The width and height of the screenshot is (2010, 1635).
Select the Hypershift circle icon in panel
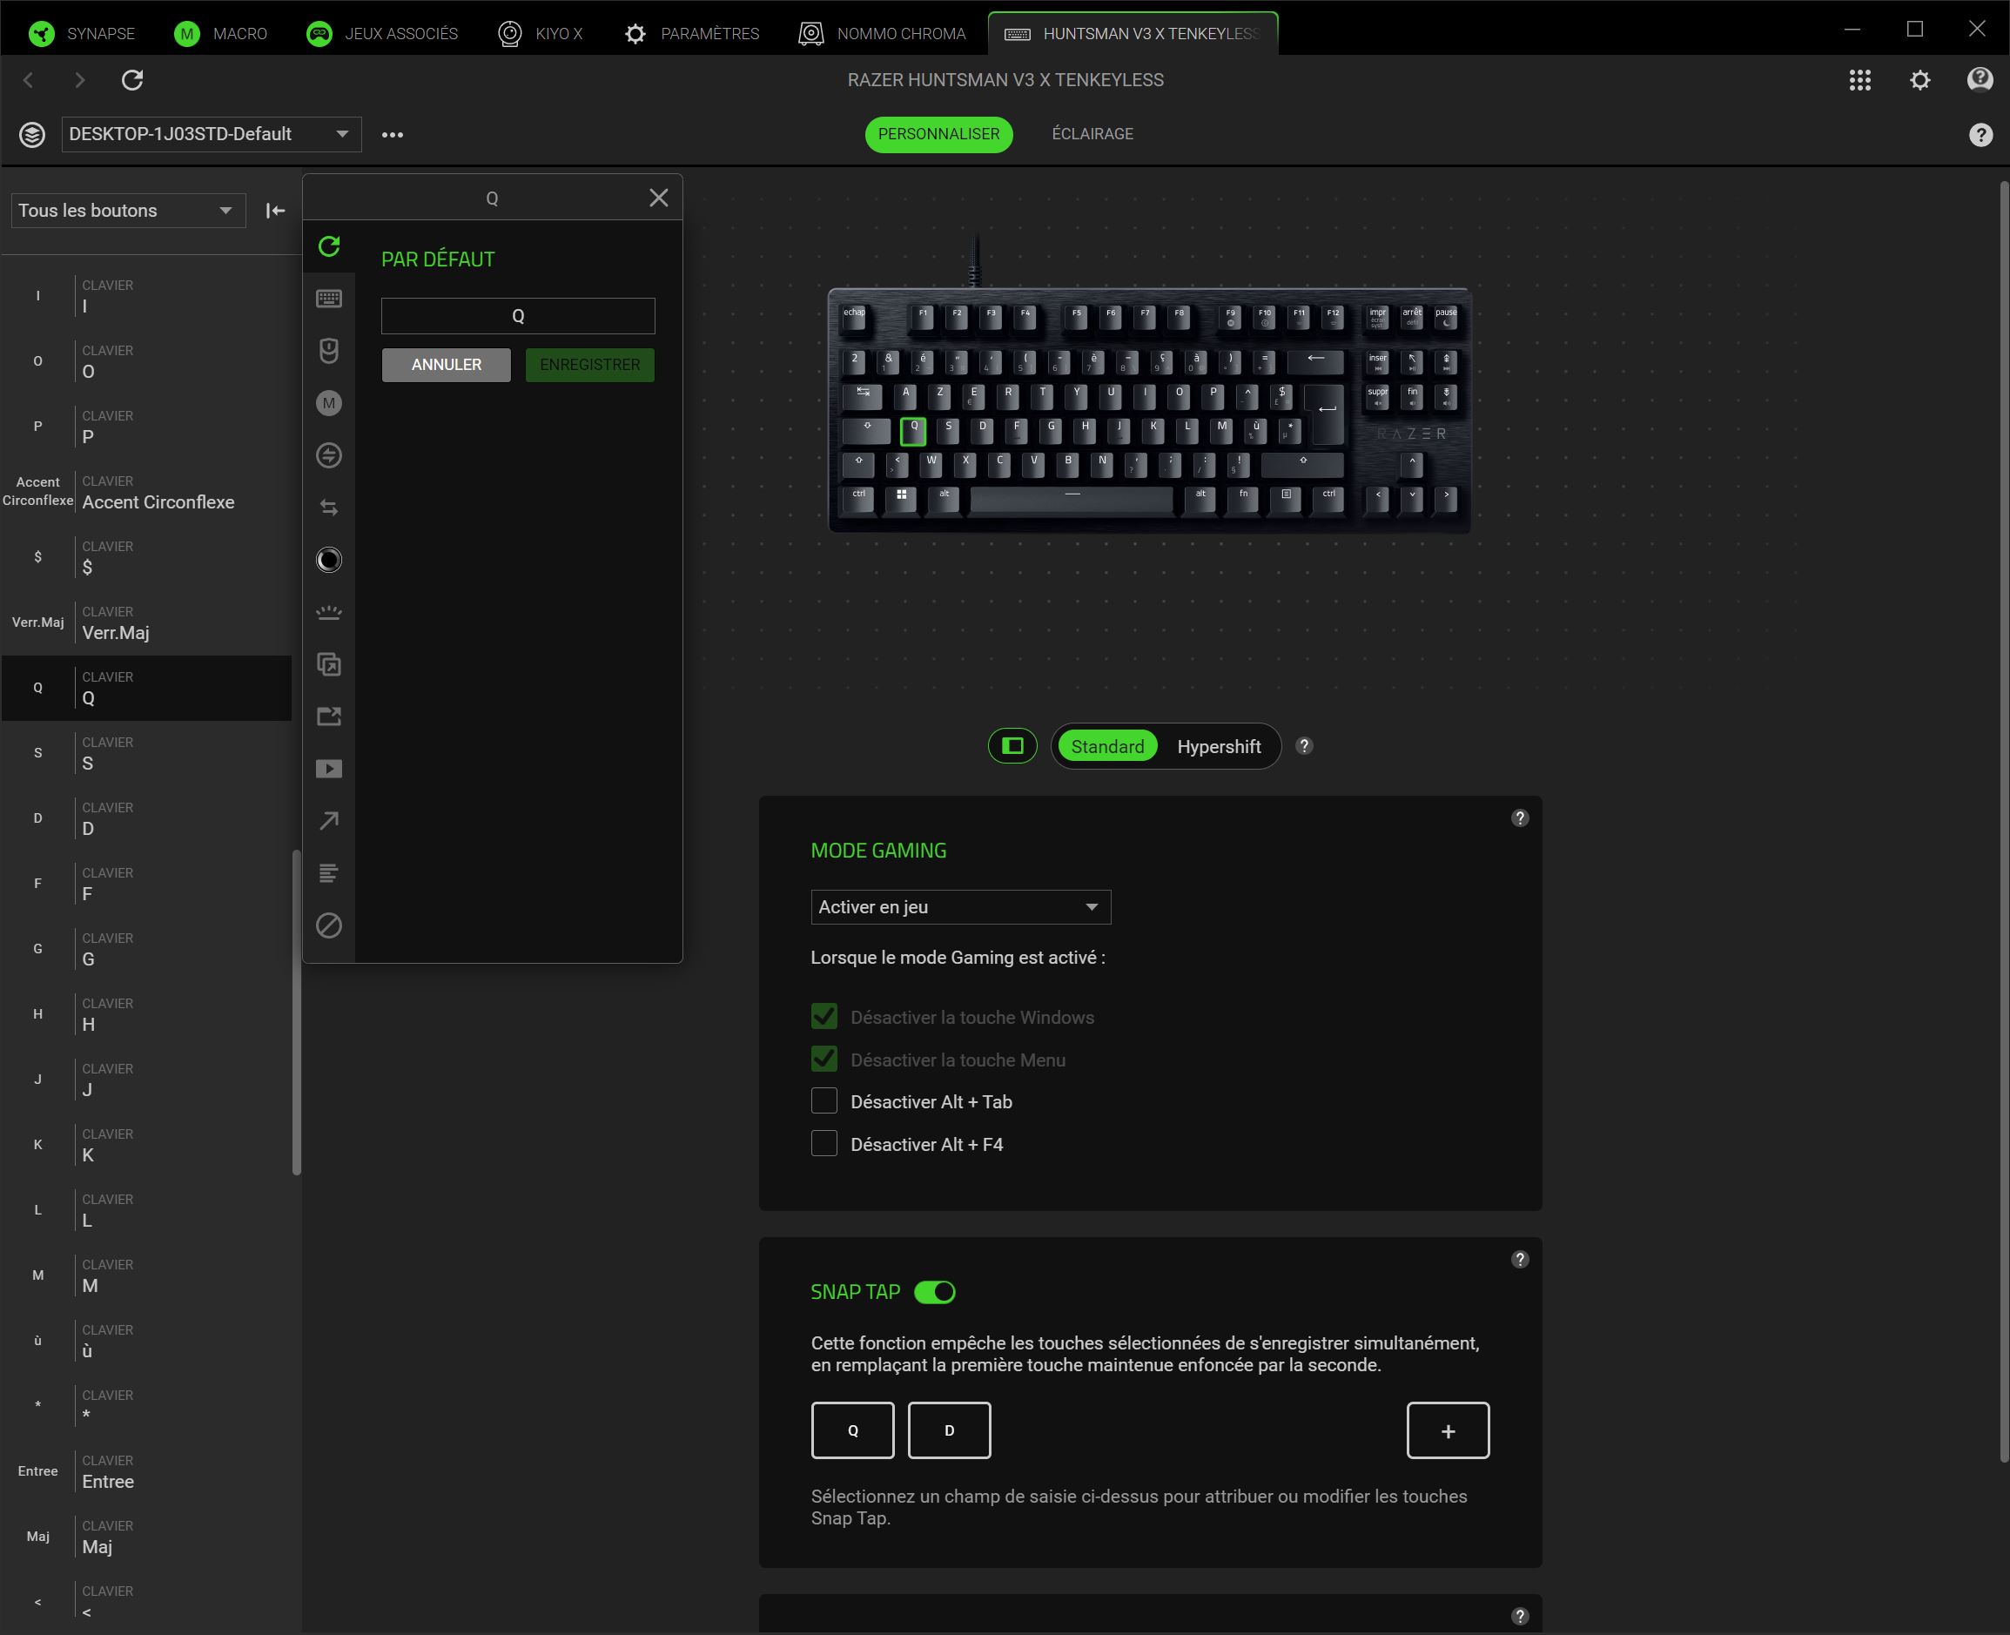tap(328, 561)
